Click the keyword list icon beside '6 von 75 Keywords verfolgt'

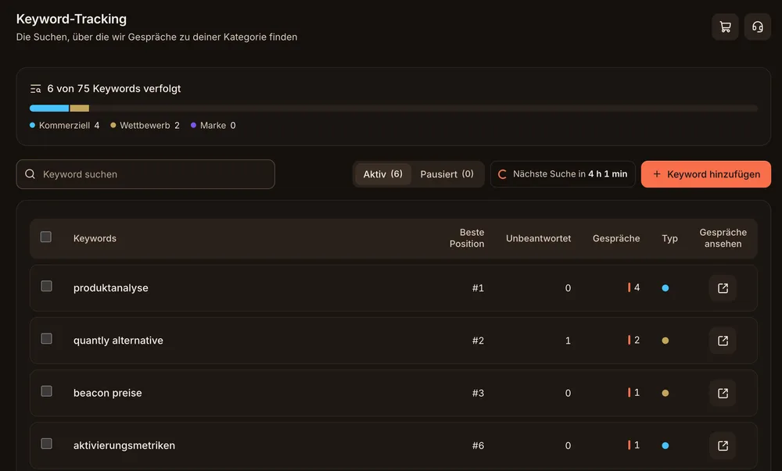[x=35, y=88]
